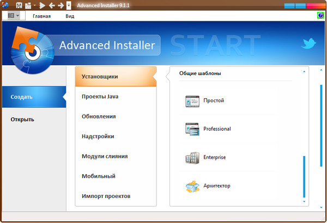
Task: Choose the Professional template
Action: (217, 129)
